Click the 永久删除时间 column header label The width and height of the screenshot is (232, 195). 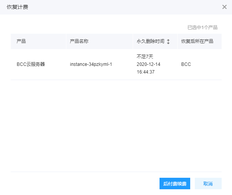point(150,41)
